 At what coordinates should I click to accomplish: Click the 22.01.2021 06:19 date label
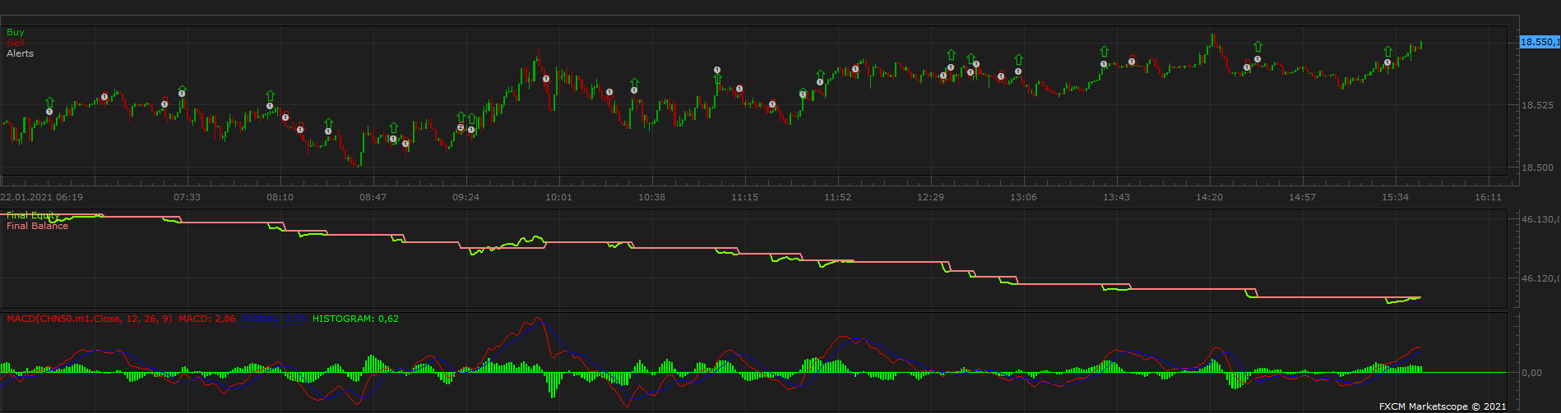pyautogui.click(x=41, y=197)
